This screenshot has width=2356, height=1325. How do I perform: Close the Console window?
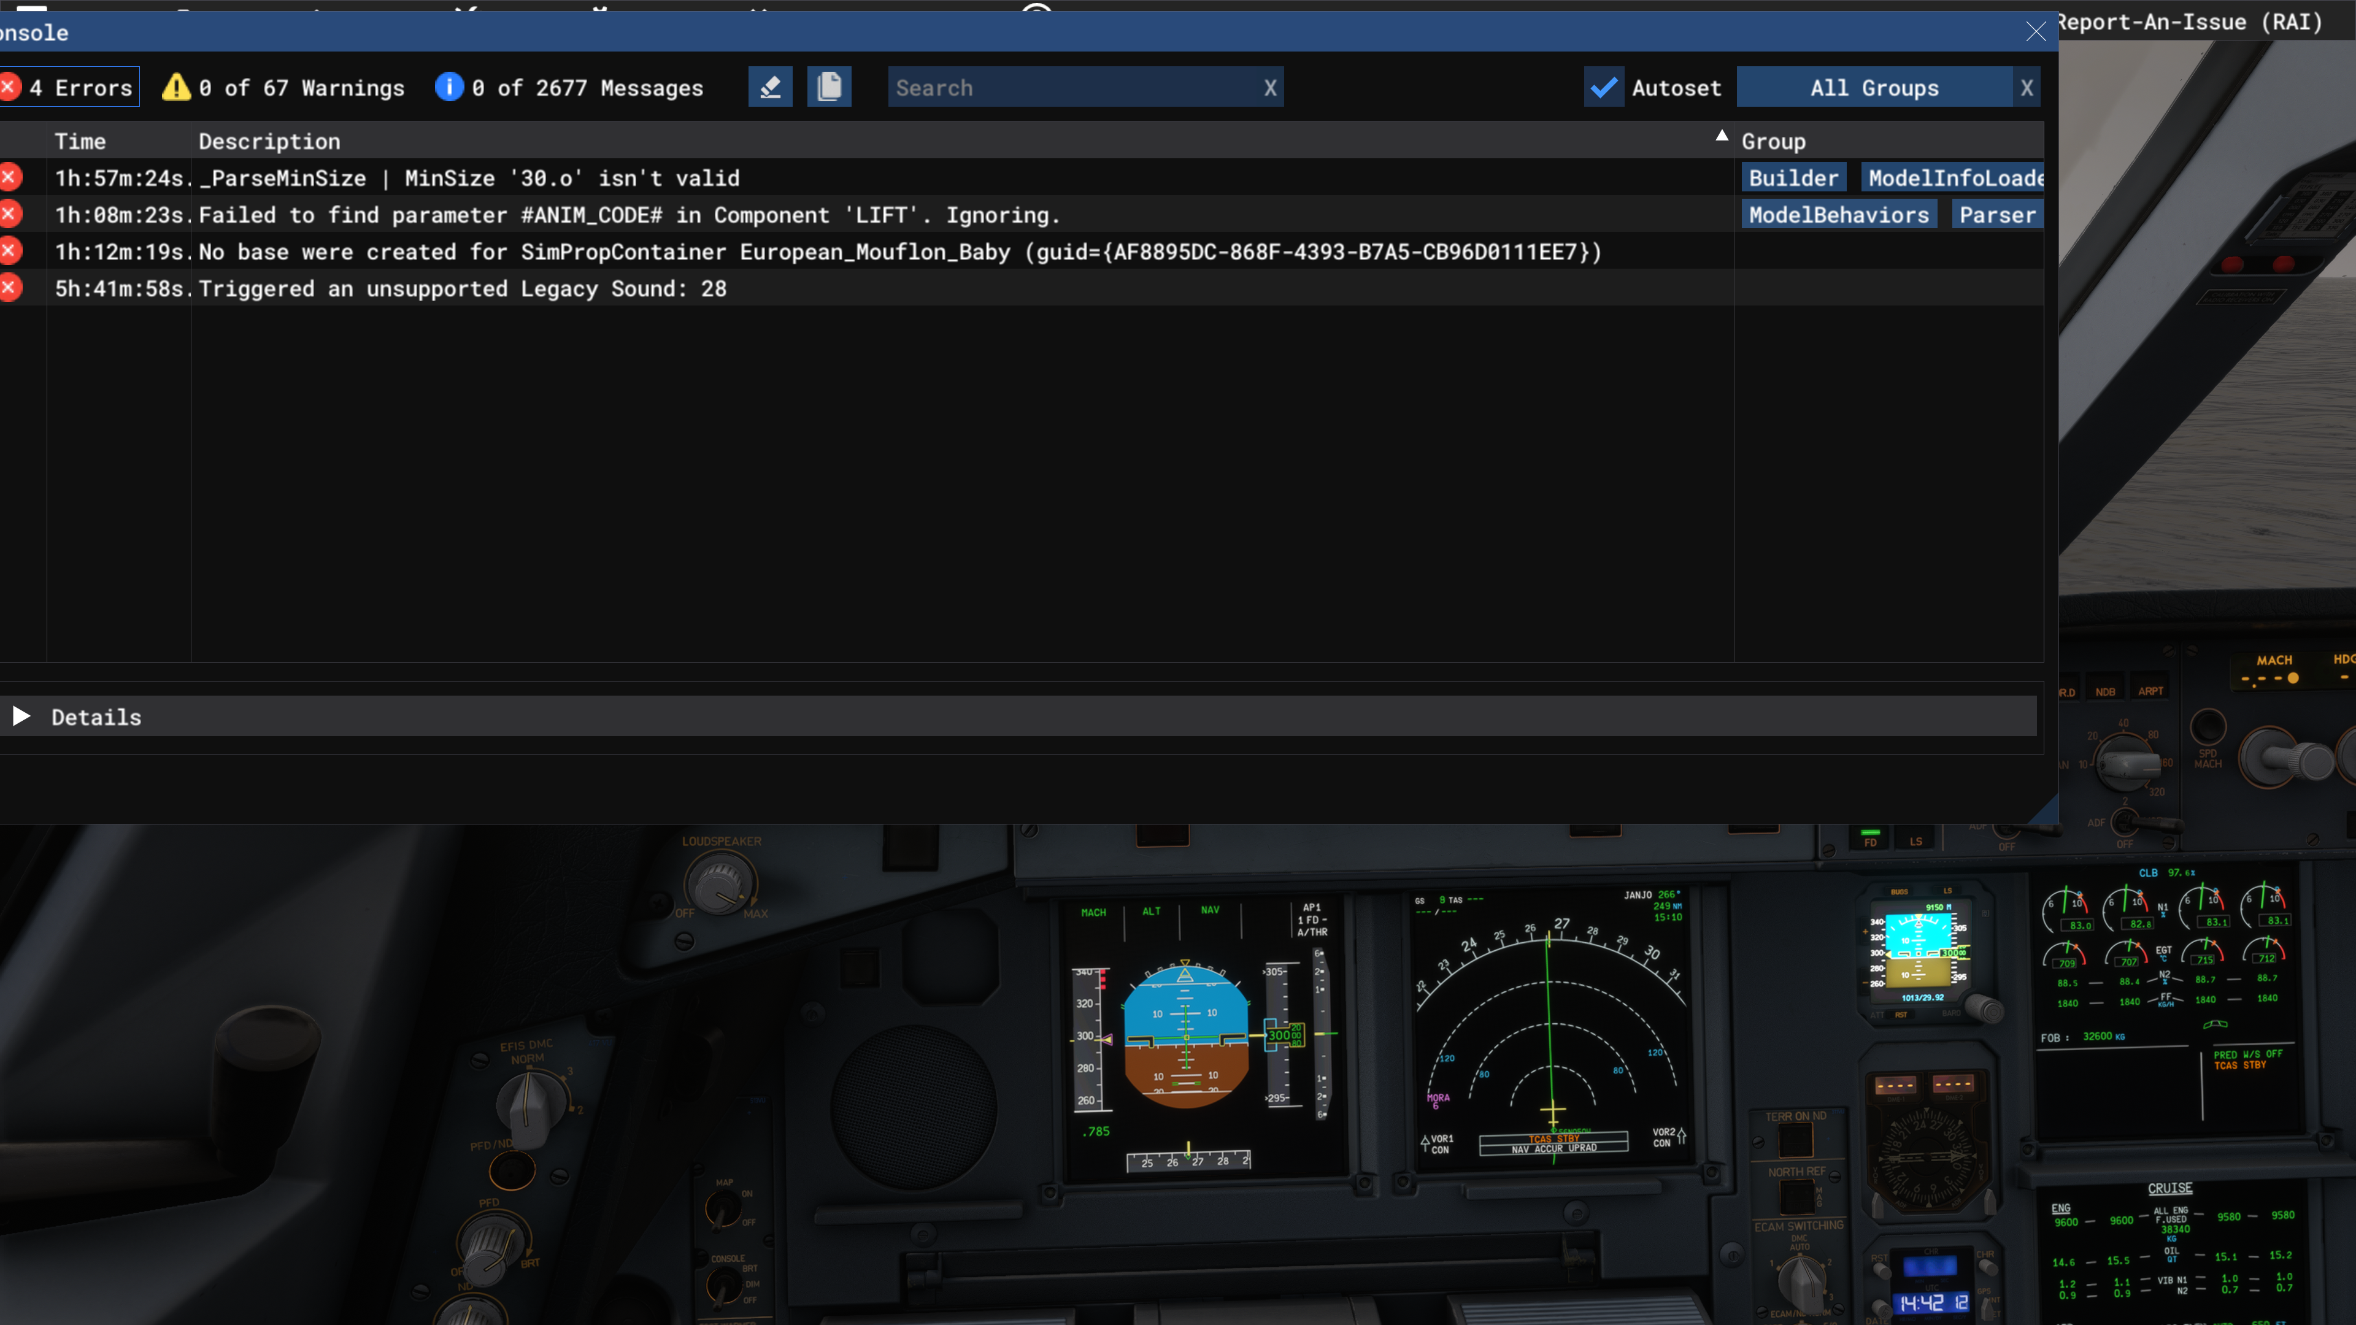click(x=2035, y=32)
